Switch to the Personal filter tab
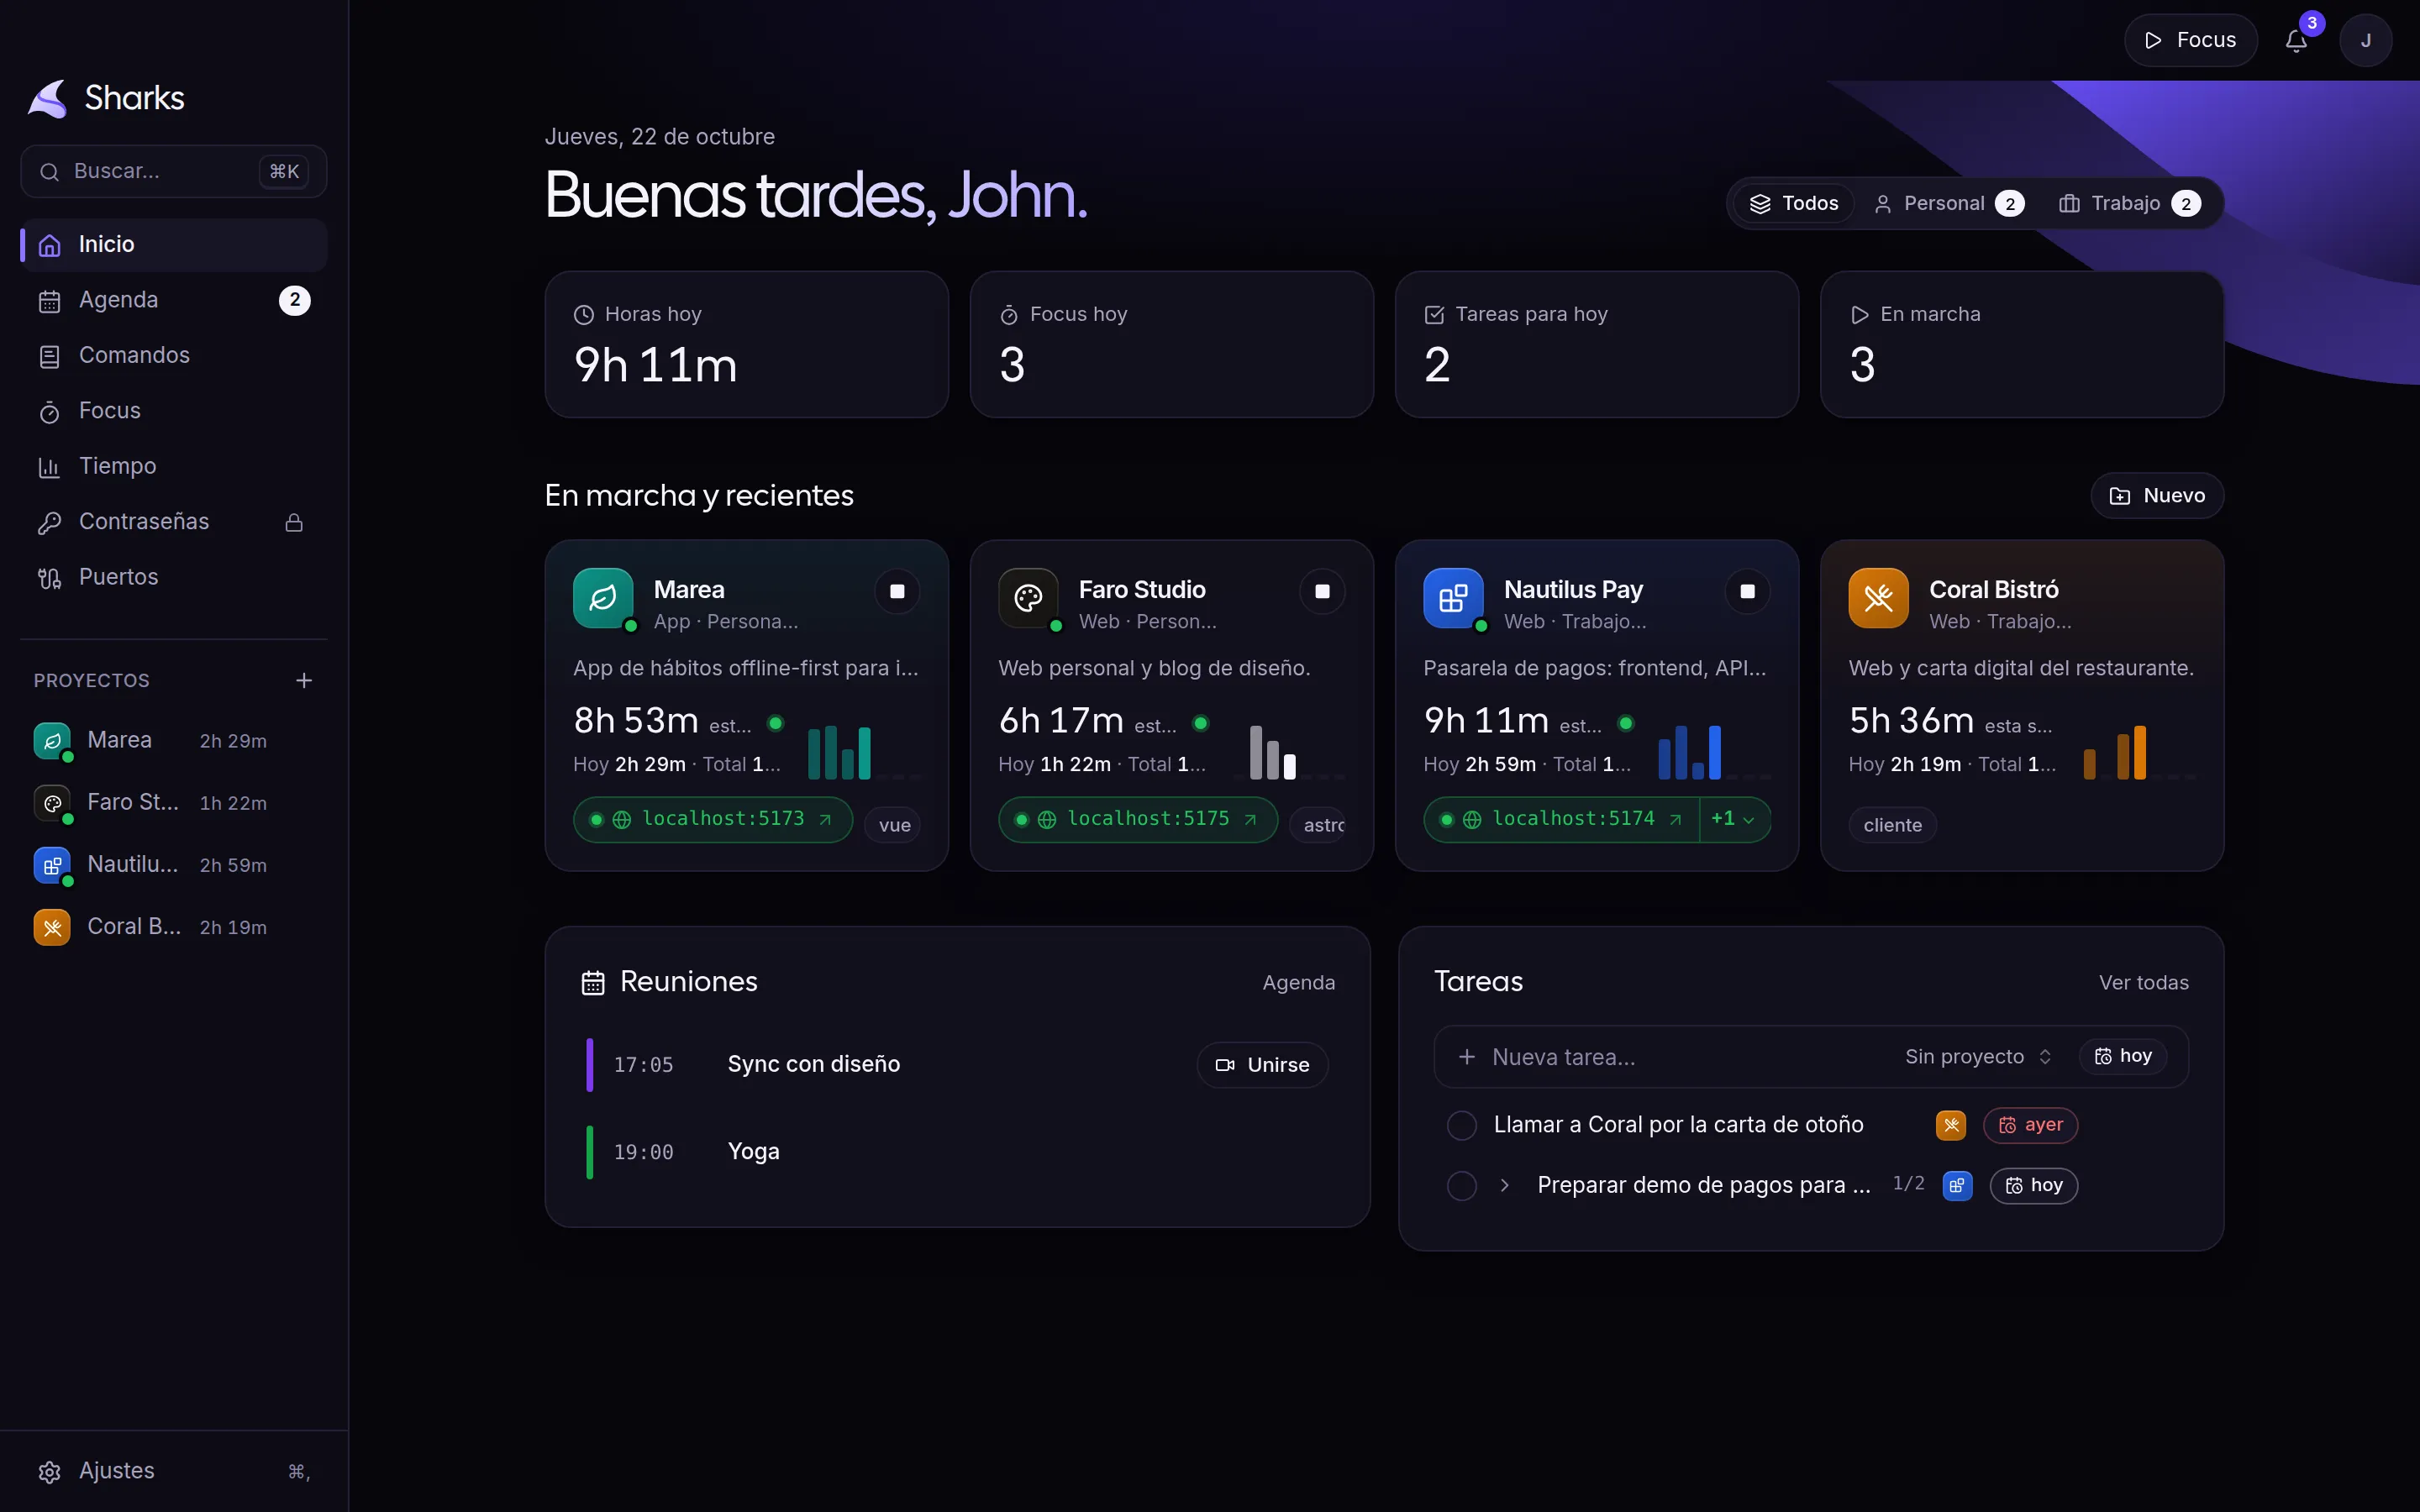 tap(1948, 203)
